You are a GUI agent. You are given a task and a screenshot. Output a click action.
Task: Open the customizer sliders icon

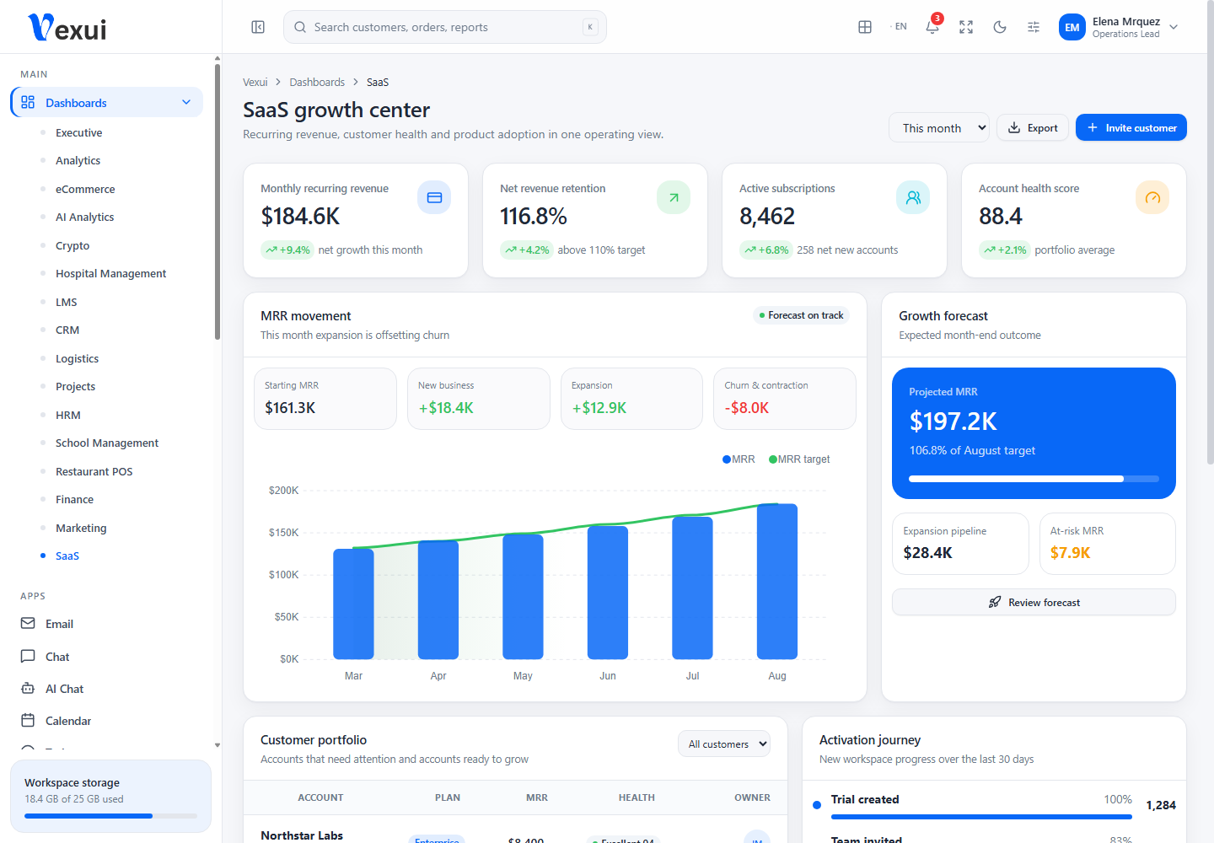[1034, 27]
